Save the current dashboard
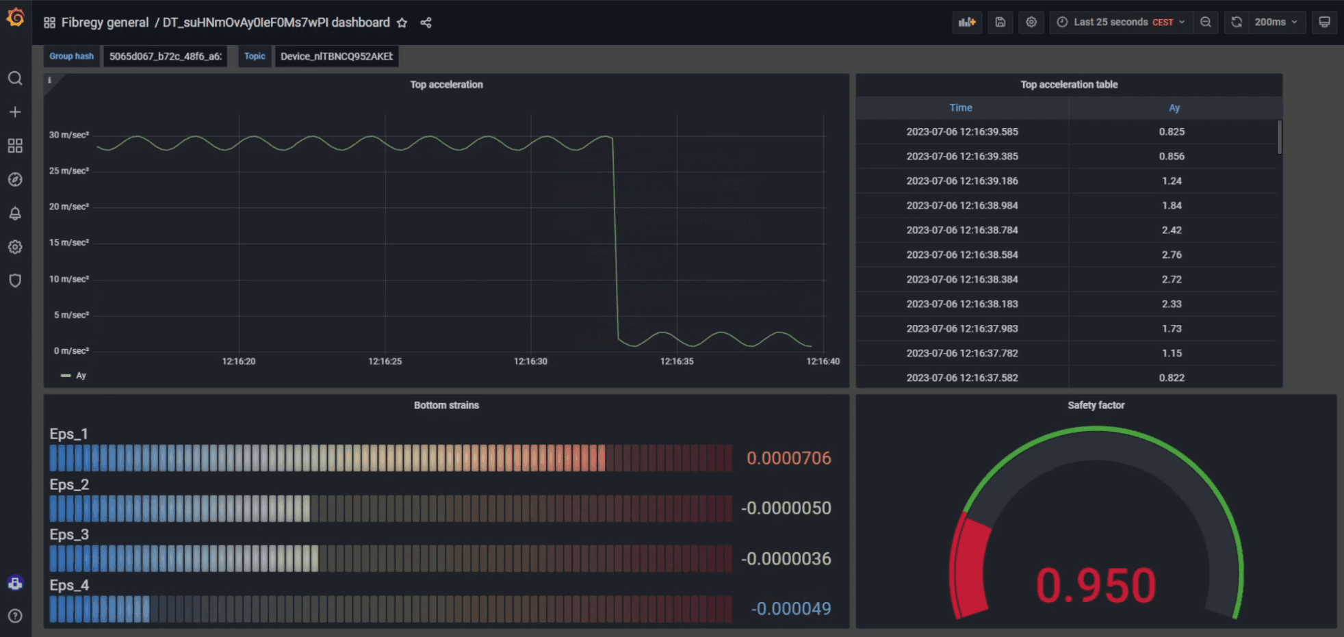1344x637 pixels. pyautogui.click(x=1000, y=22)
